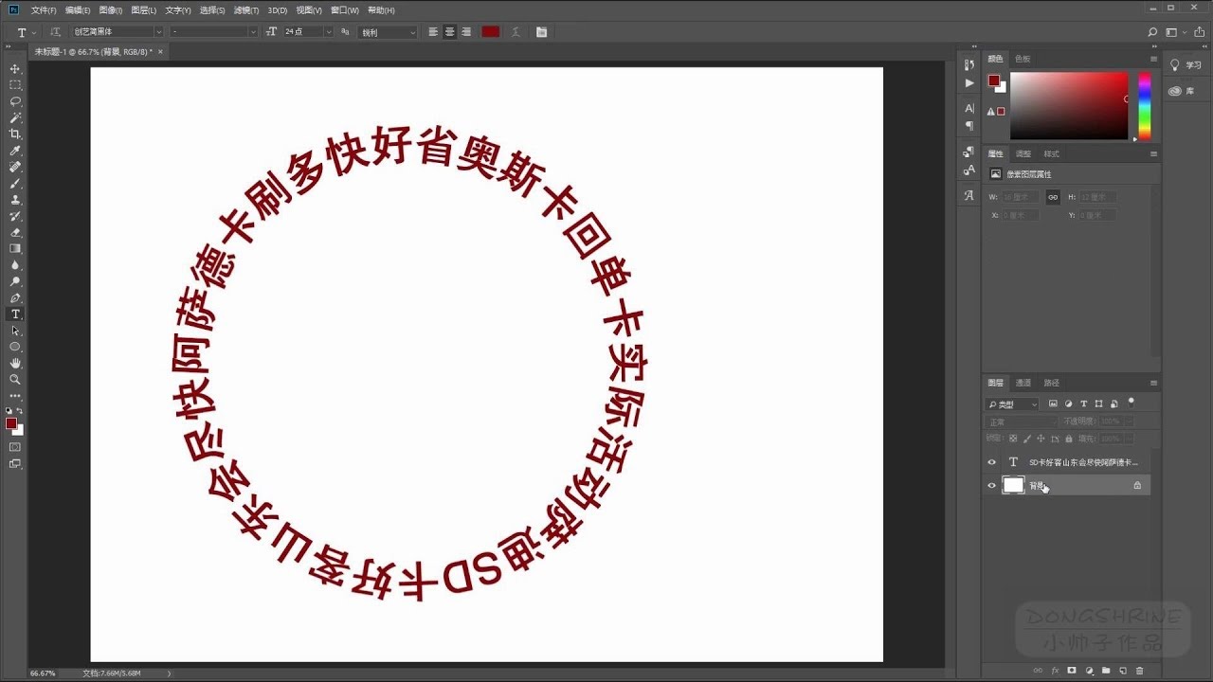Select the Eraser tool

15,232
